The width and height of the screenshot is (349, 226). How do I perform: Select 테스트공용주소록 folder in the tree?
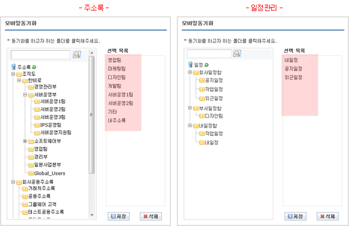click(46, 212)
